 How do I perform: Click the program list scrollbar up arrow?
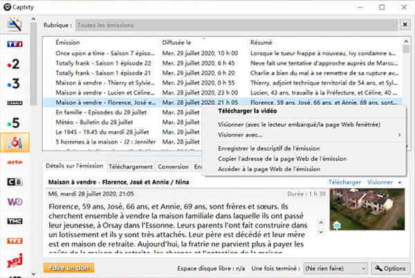(406, 41)
